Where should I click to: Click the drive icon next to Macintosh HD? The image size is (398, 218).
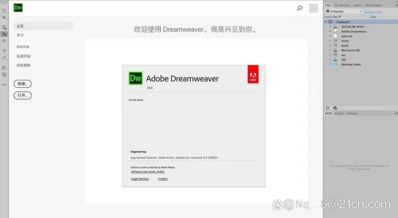tap(335, 50)
